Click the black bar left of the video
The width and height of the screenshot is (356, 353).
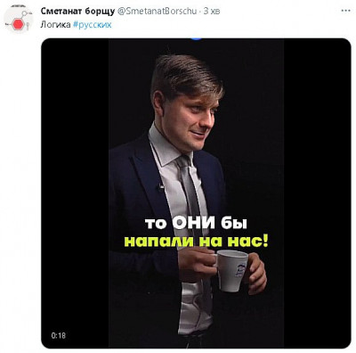pos(75,193)
